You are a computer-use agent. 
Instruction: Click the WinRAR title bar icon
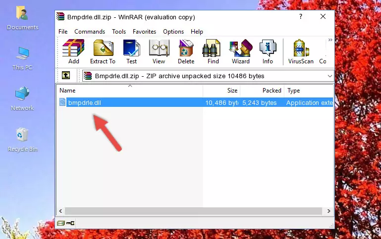coord(61,16)
